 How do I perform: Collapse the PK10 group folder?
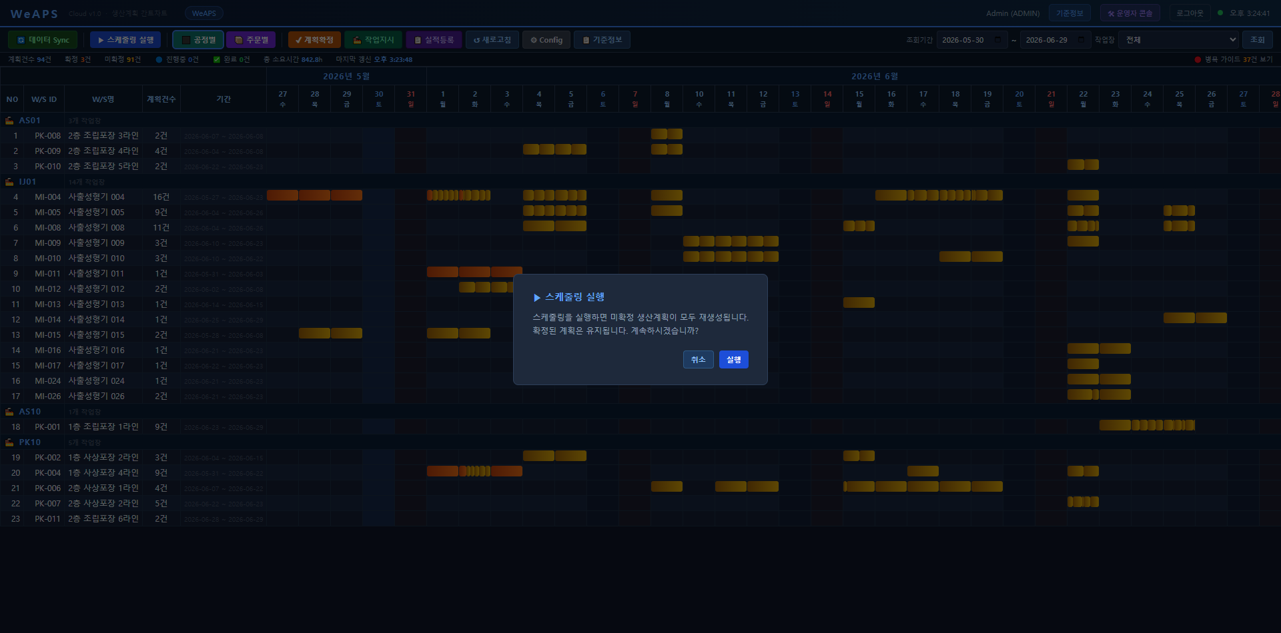point(9,442)
